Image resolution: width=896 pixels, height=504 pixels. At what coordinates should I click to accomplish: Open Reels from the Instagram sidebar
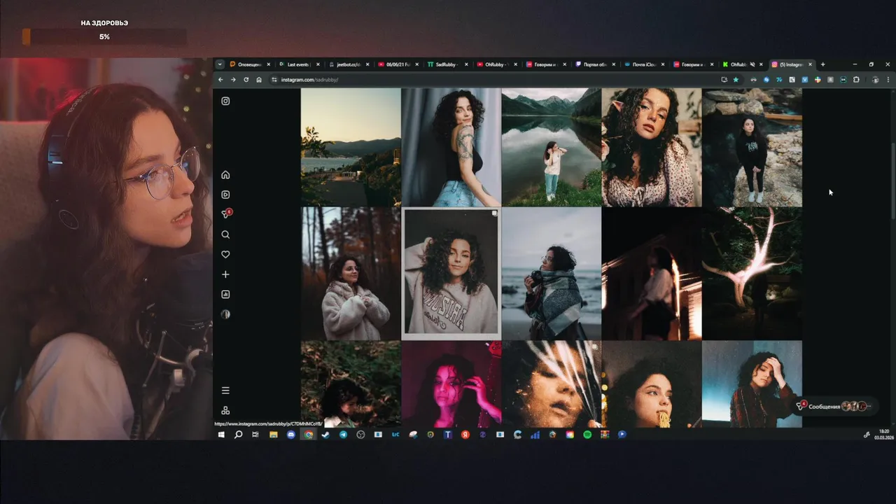pyautogui.click(x=225, y=195)
